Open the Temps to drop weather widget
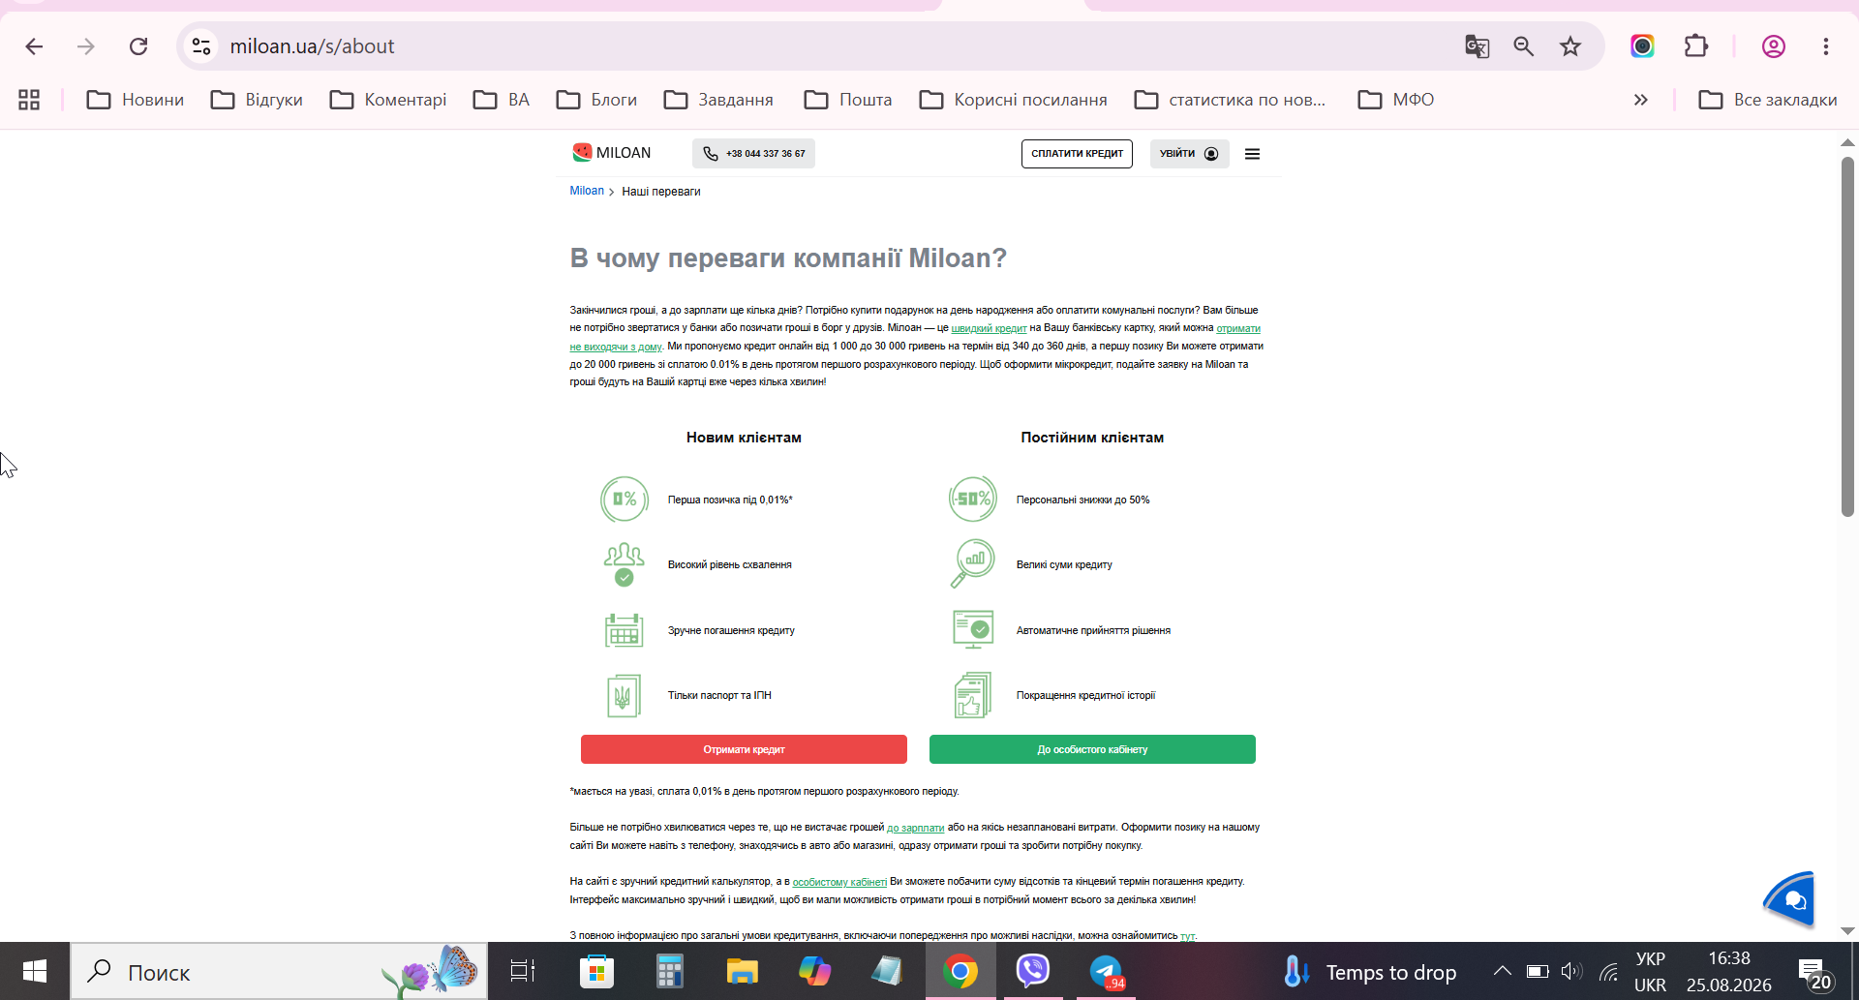The width and height of the screenshot is (1859, 1000). [x=1369, y=972]
